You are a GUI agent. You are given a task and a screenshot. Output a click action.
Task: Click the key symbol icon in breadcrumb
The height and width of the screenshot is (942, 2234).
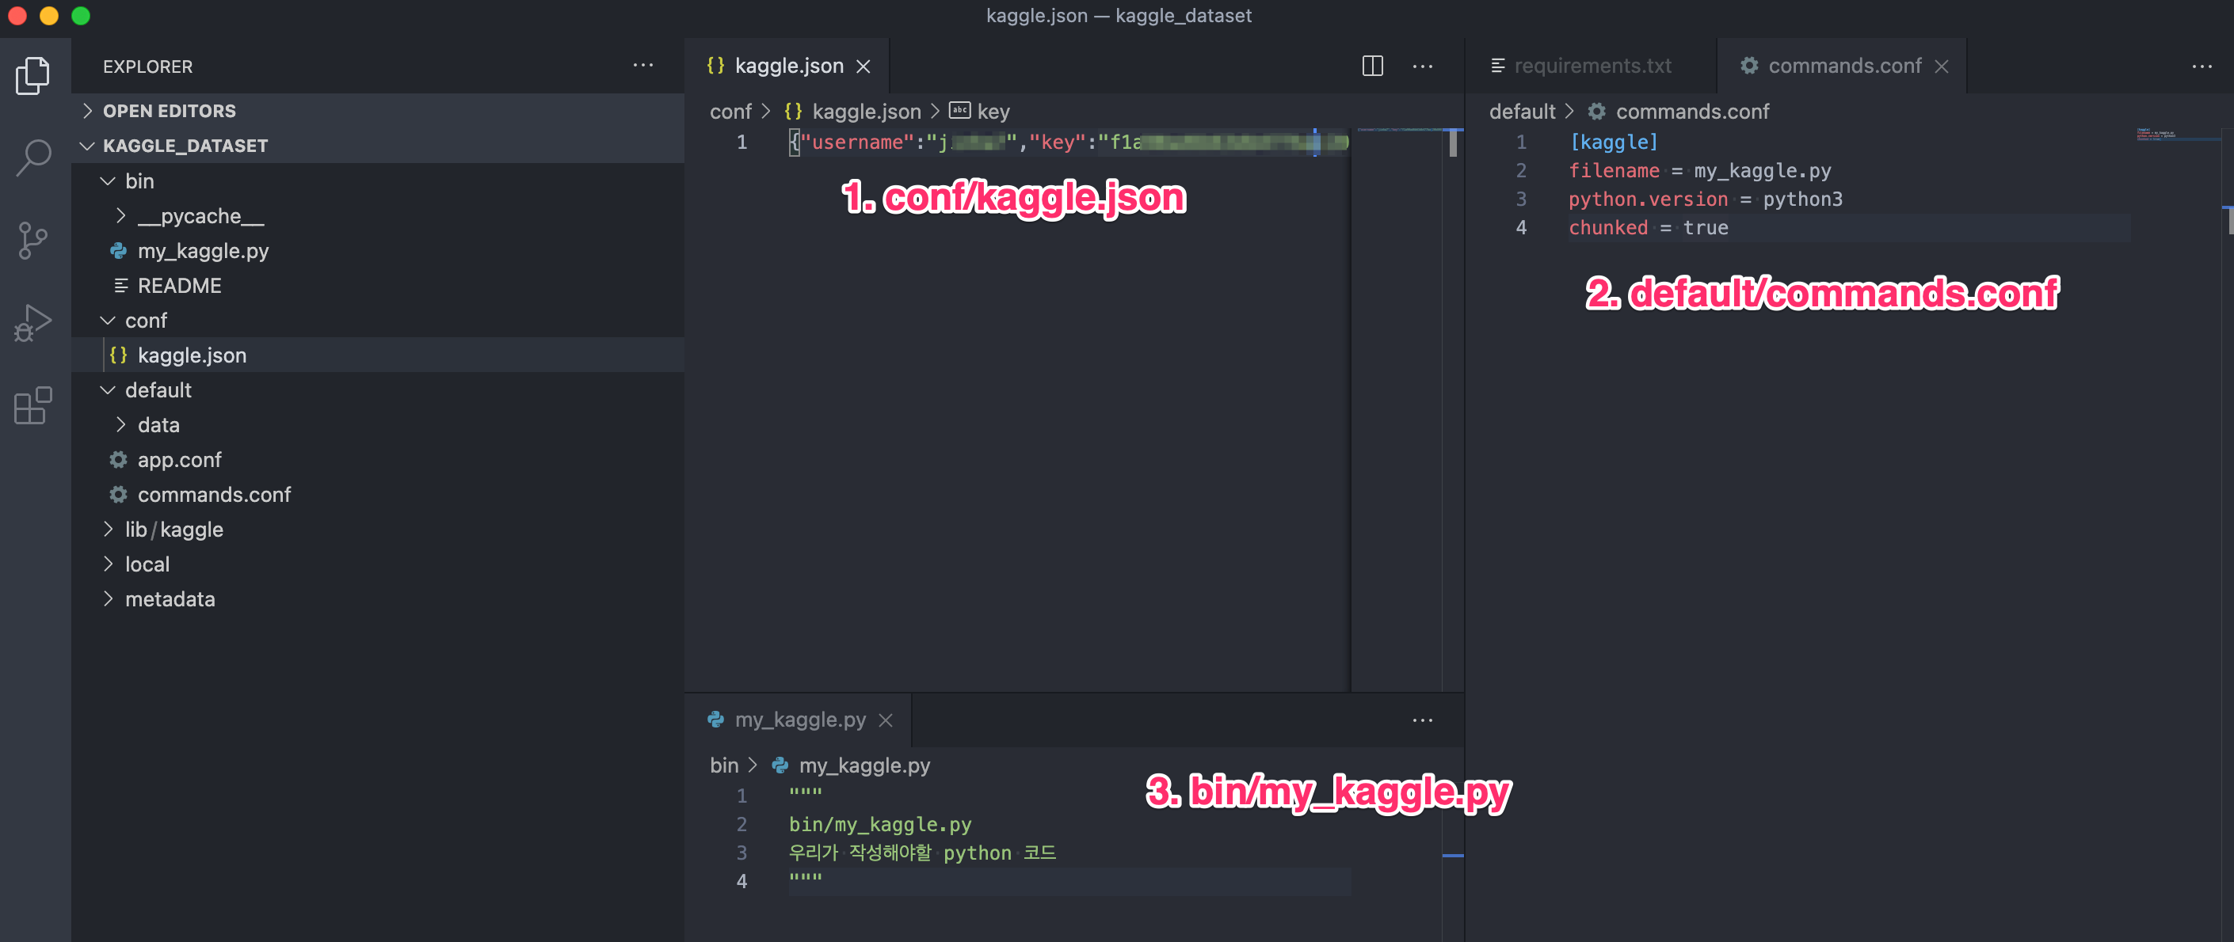tap(959, 111)
